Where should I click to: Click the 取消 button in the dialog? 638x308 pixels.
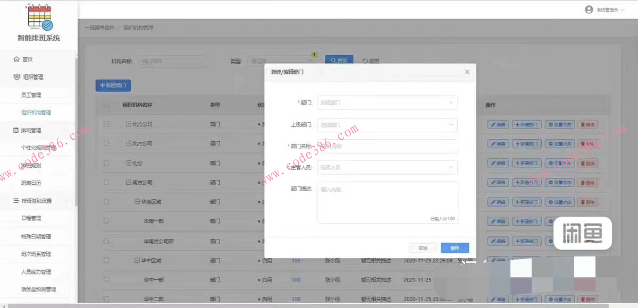(423, 247)
